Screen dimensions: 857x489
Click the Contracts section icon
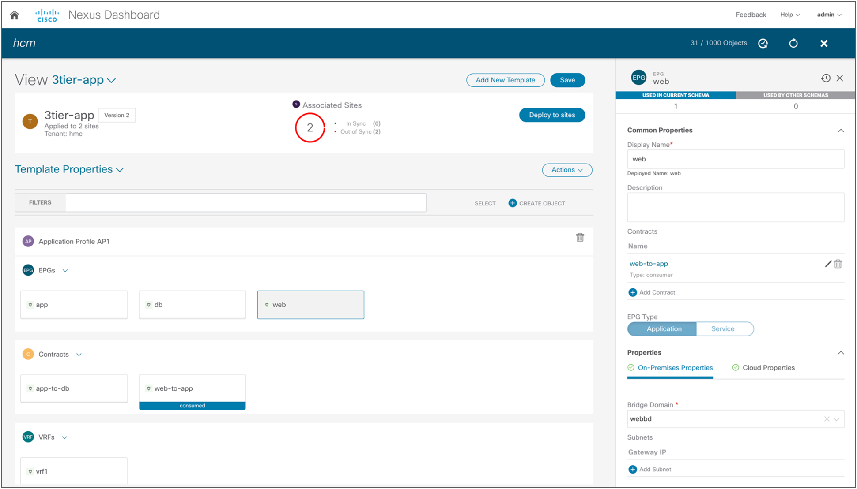pyautogui.click(x=28, y=354)
